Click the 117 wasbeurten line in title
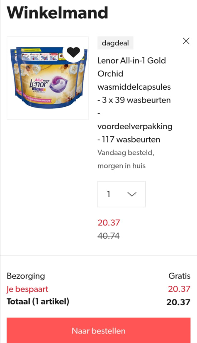 129,140
